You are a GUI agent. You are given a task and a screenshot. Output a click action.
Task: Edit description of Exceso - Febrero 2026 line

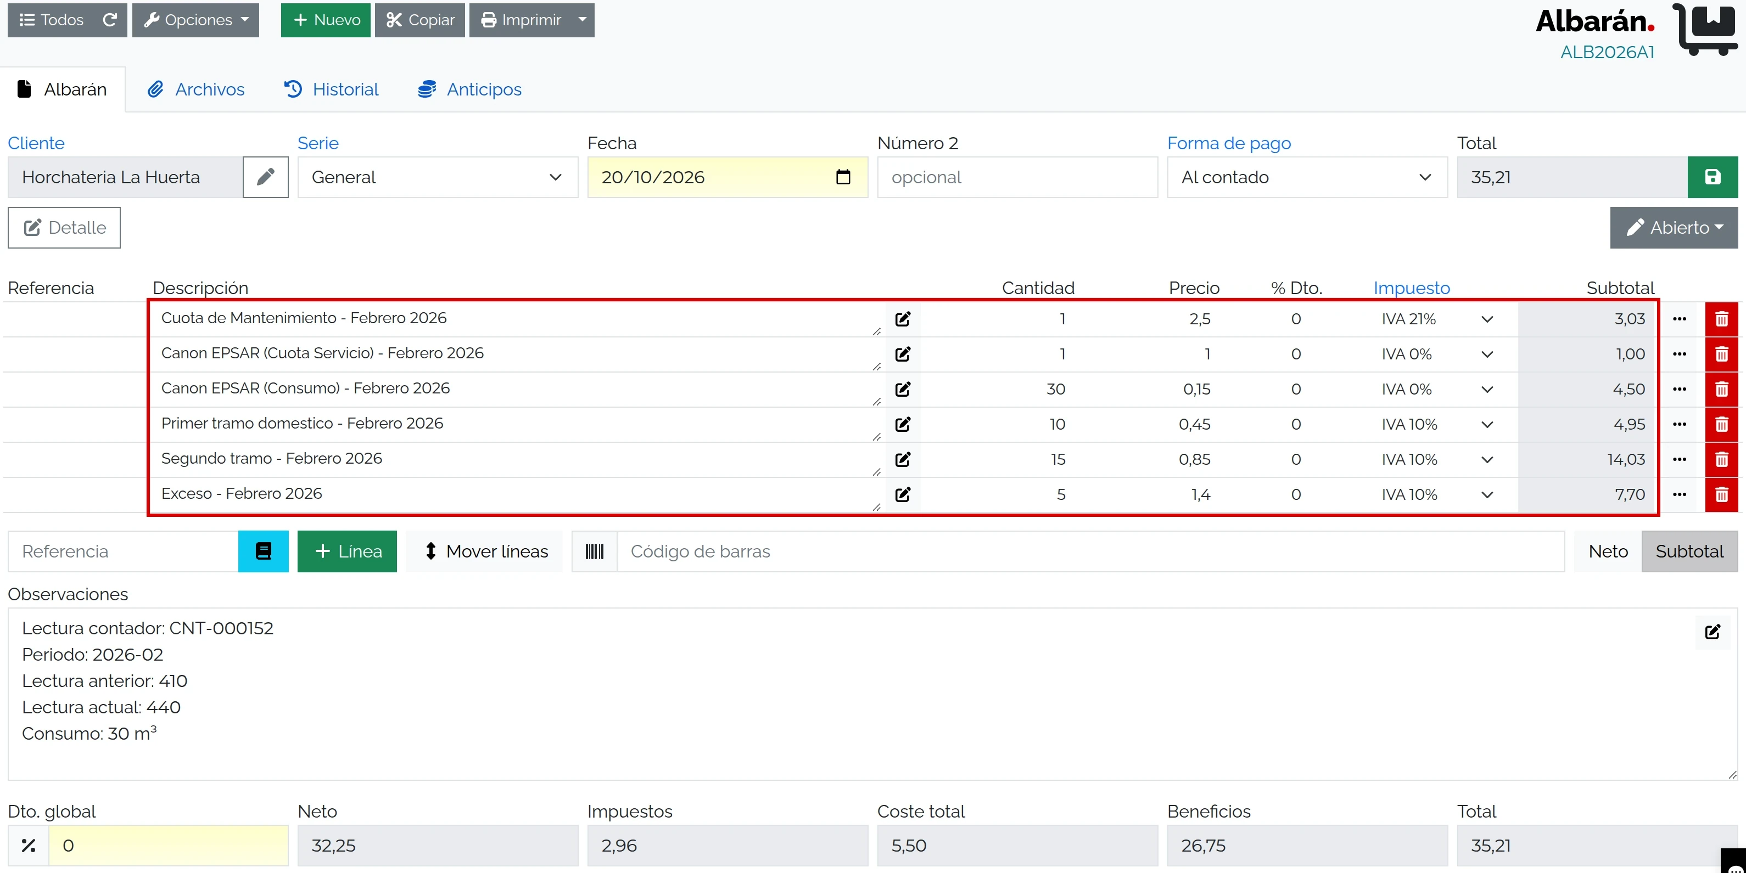[903, 494]
